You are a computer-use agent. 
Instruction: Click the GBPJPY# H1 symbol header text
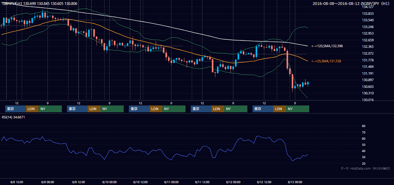coord(39,4)
